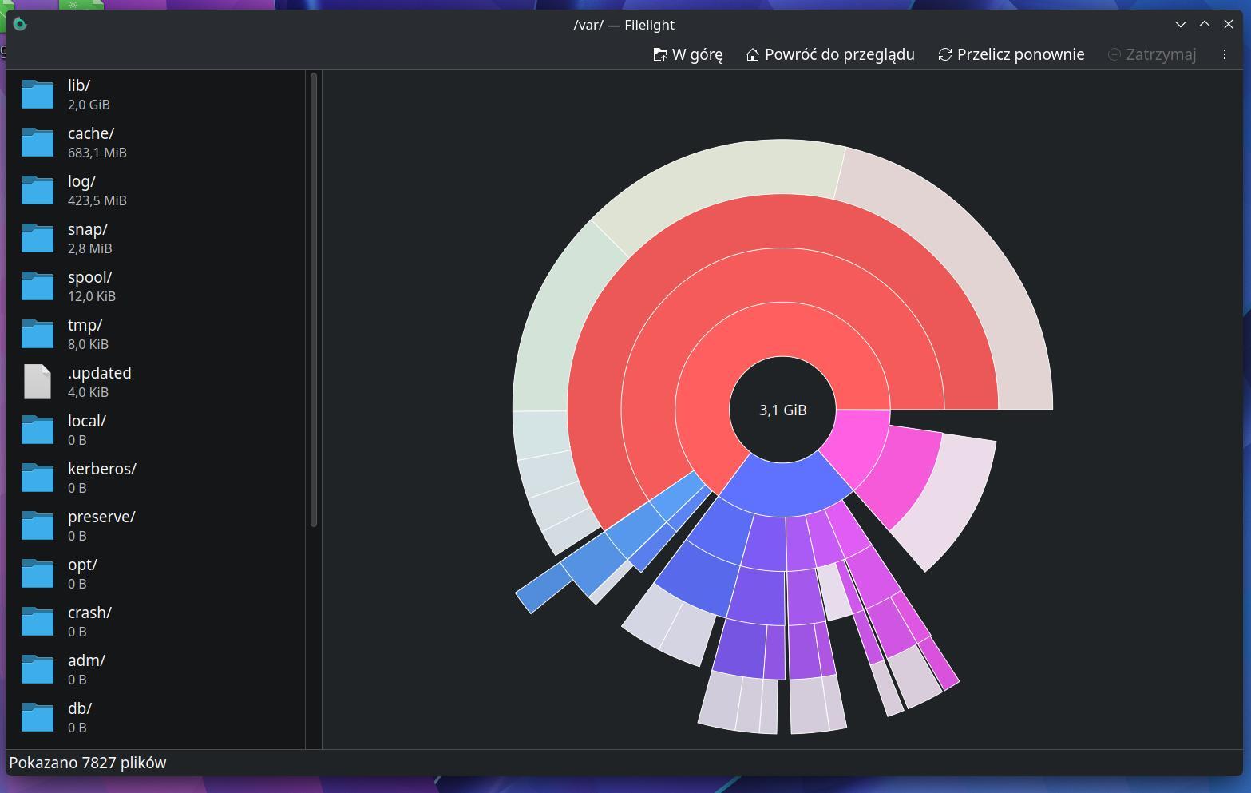
Task: Open the kebab overflow menu
Action: 1224,54
